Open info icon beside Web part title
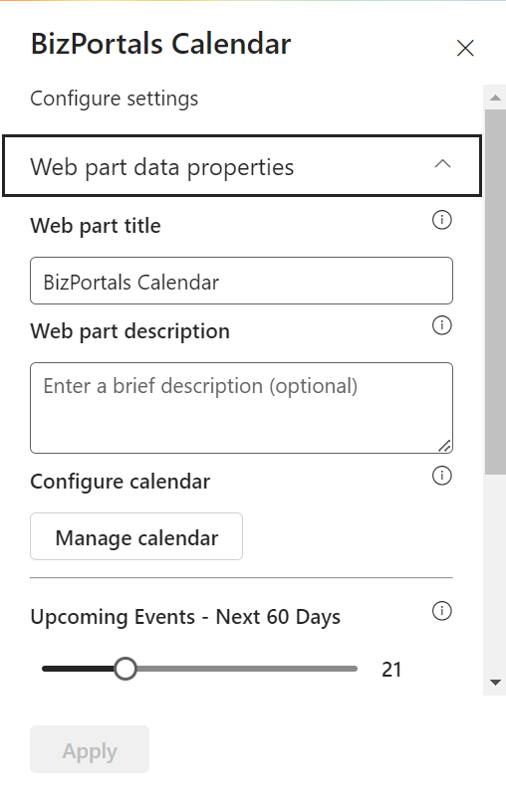This screenshot has width=506, height=800. pos(442,220)
